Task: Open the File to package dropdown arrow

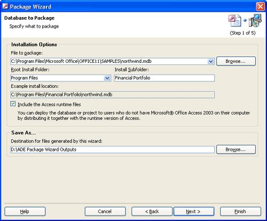Action: 211,61
